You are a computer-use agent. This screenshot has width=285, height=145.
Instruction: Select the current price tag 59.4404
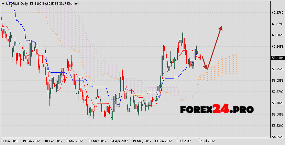(x=278, y=58)
